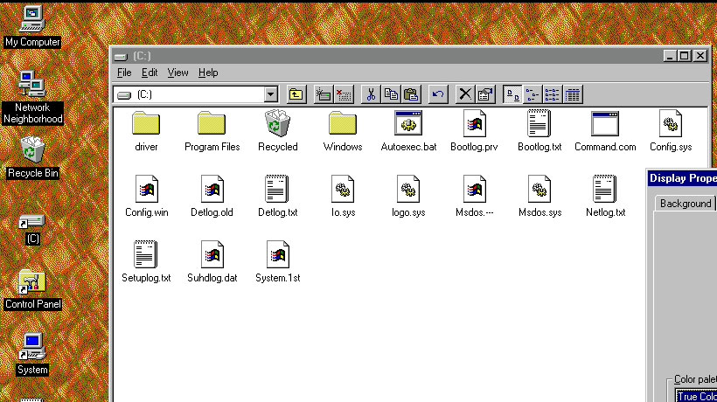Open the Edit menu
Image resolution: width=717 pixels, height=402 pixels.
click(150, 73)
